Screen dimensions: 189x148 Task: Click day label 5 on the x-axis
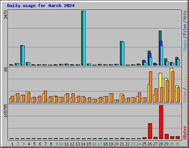34,144
